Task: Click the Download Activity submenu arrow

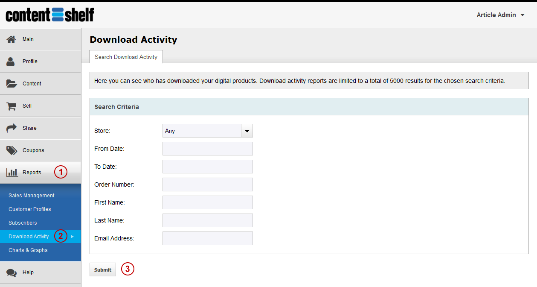Action: coord(73,237)
